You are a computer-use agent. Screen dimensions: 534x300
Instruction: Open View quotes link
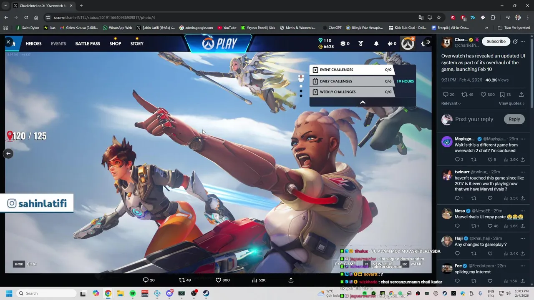coord(511,103)
